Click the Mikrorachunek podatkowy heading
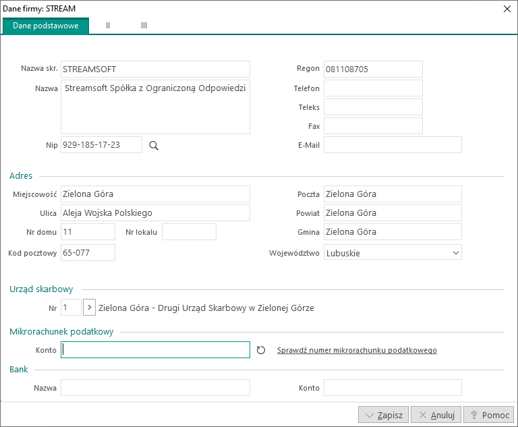Viewport: 518px width, 427px height. click(x=61, y=331)
